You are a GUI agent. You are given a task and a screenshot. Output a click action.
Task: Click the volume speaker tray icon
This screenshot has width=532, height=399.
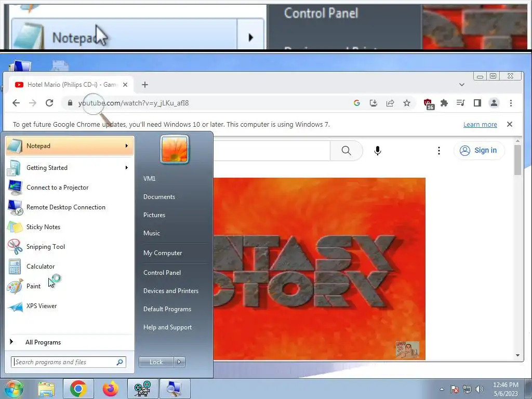[480, 389]
